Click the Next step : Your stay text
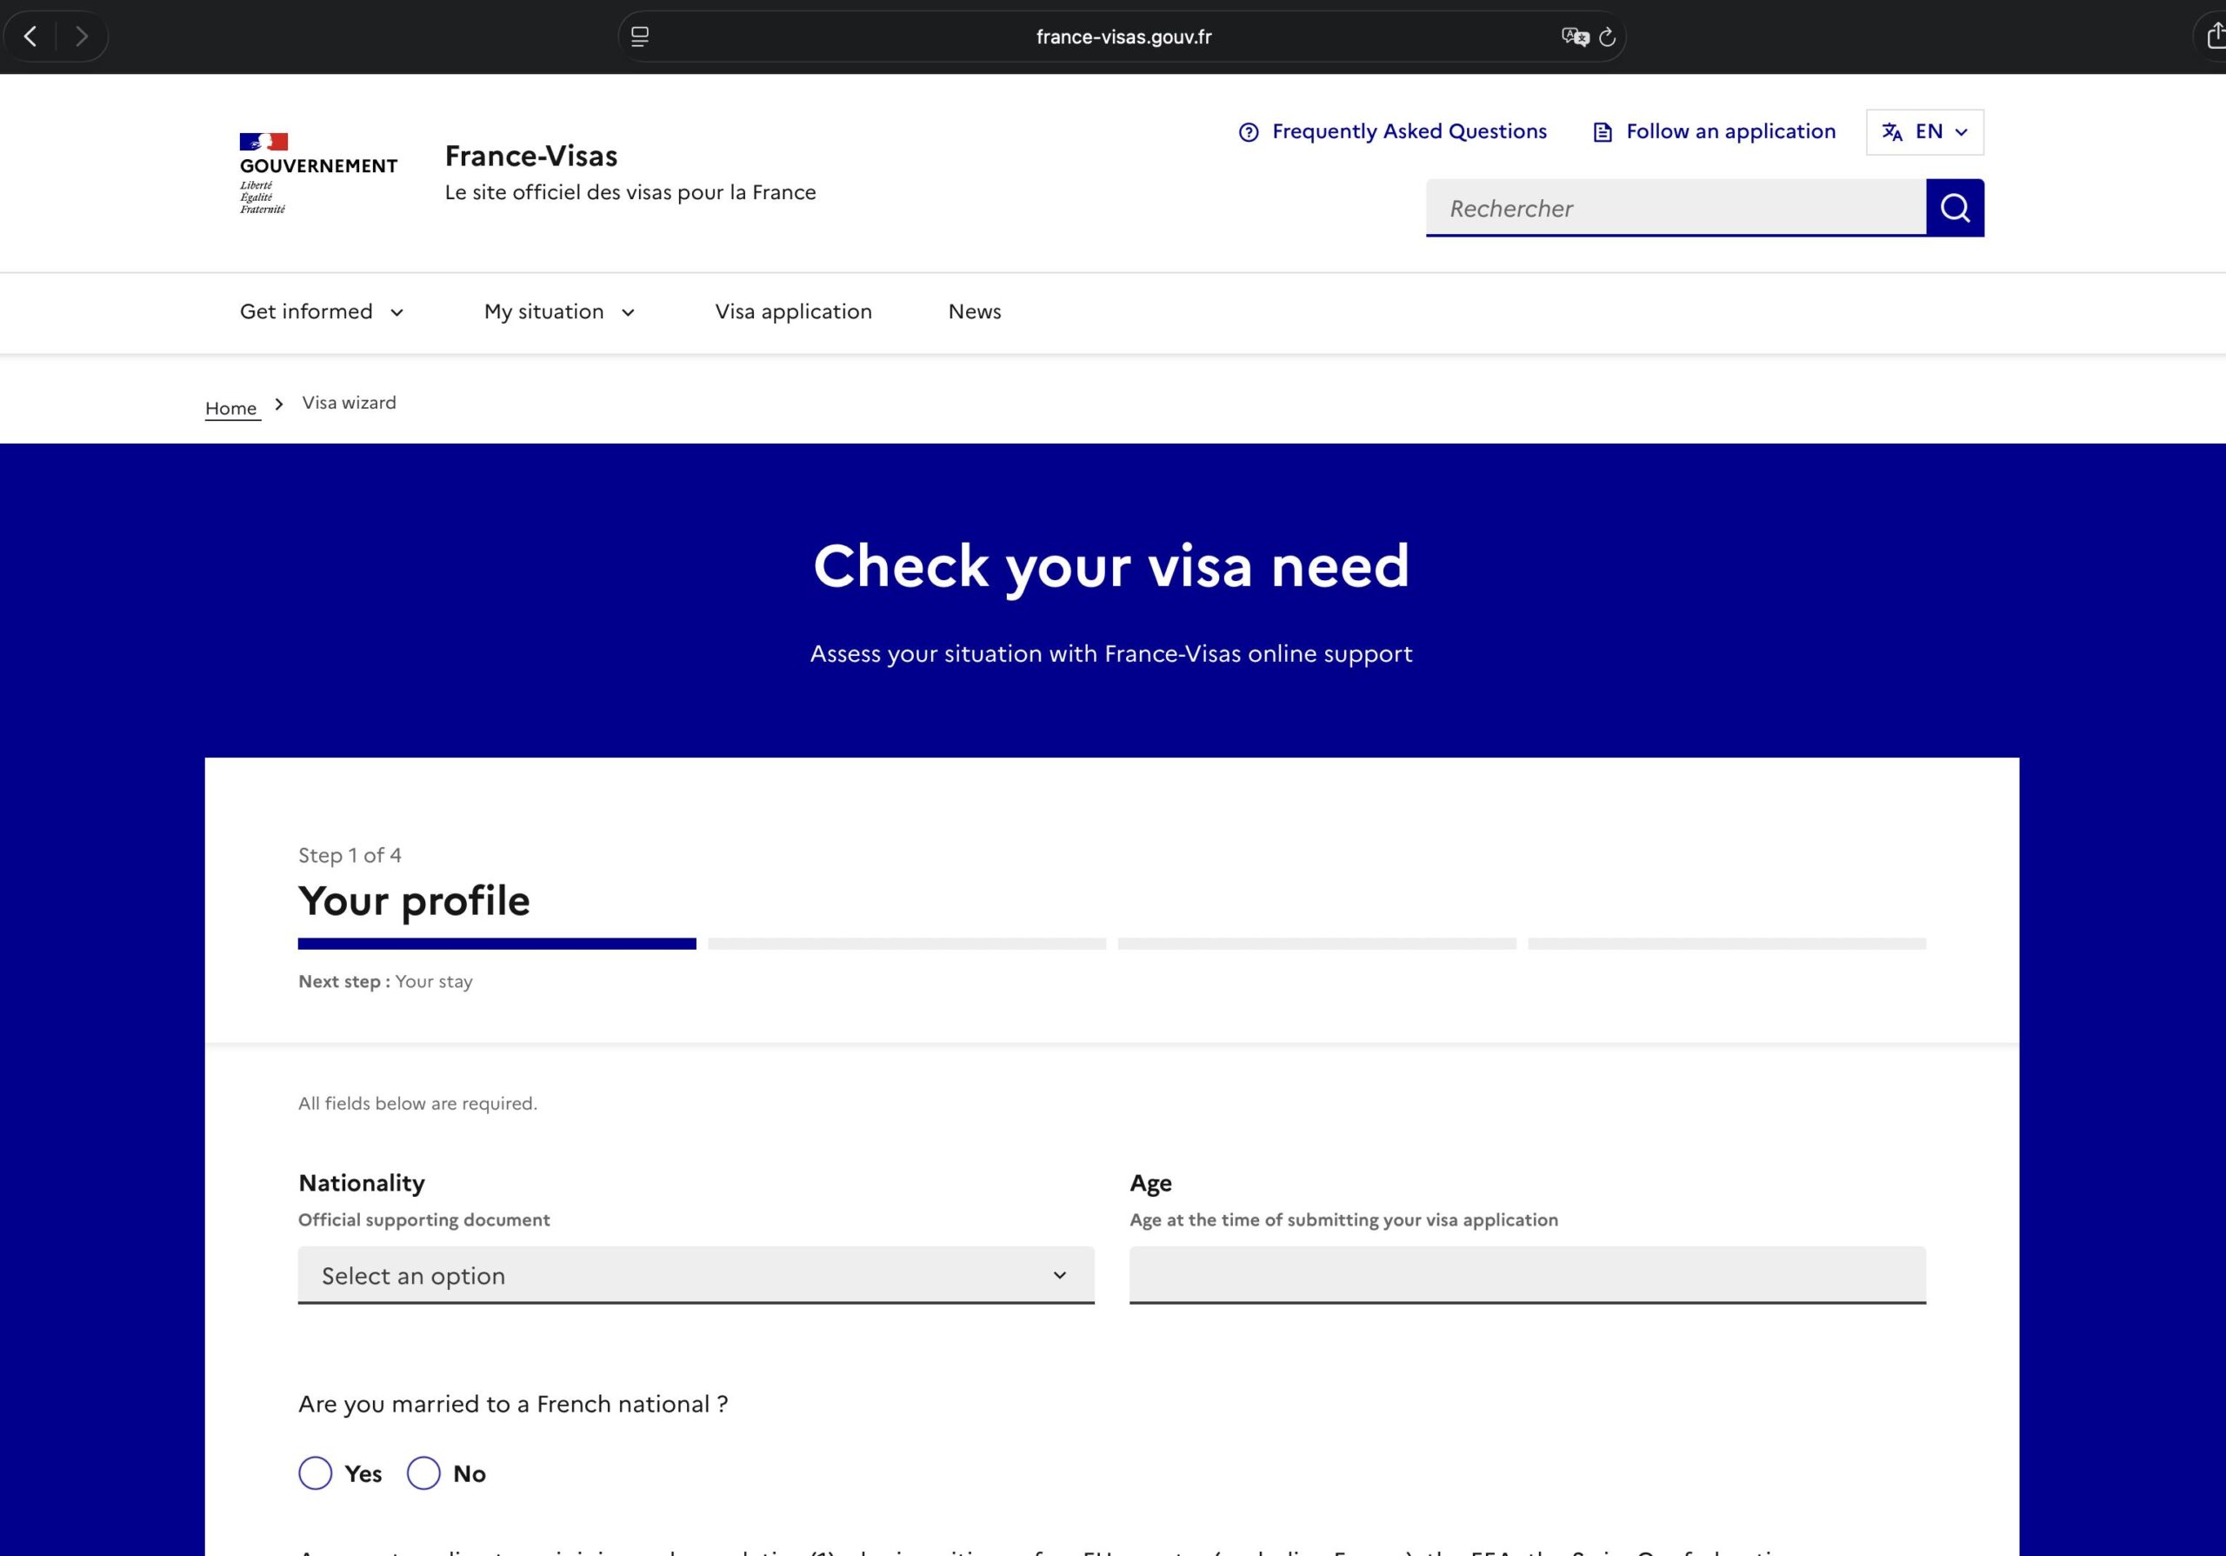 (x=385, y=981)
